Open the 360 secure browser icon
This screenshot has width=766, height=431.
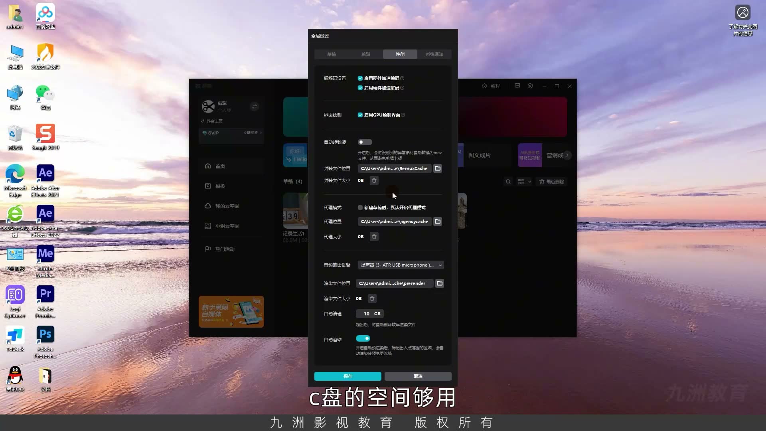pos(15,221)
